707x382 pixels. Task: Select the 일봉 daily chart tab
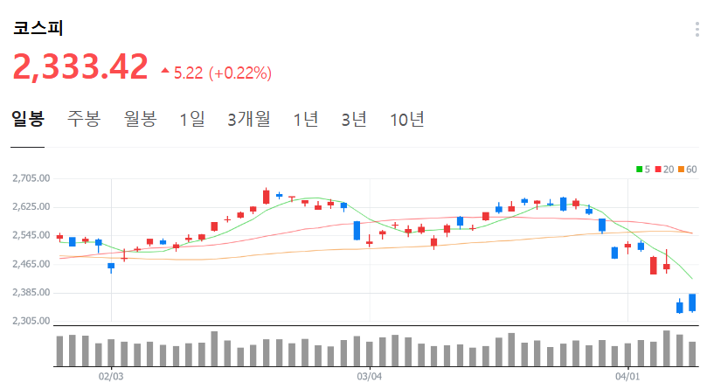coord(28,119)
